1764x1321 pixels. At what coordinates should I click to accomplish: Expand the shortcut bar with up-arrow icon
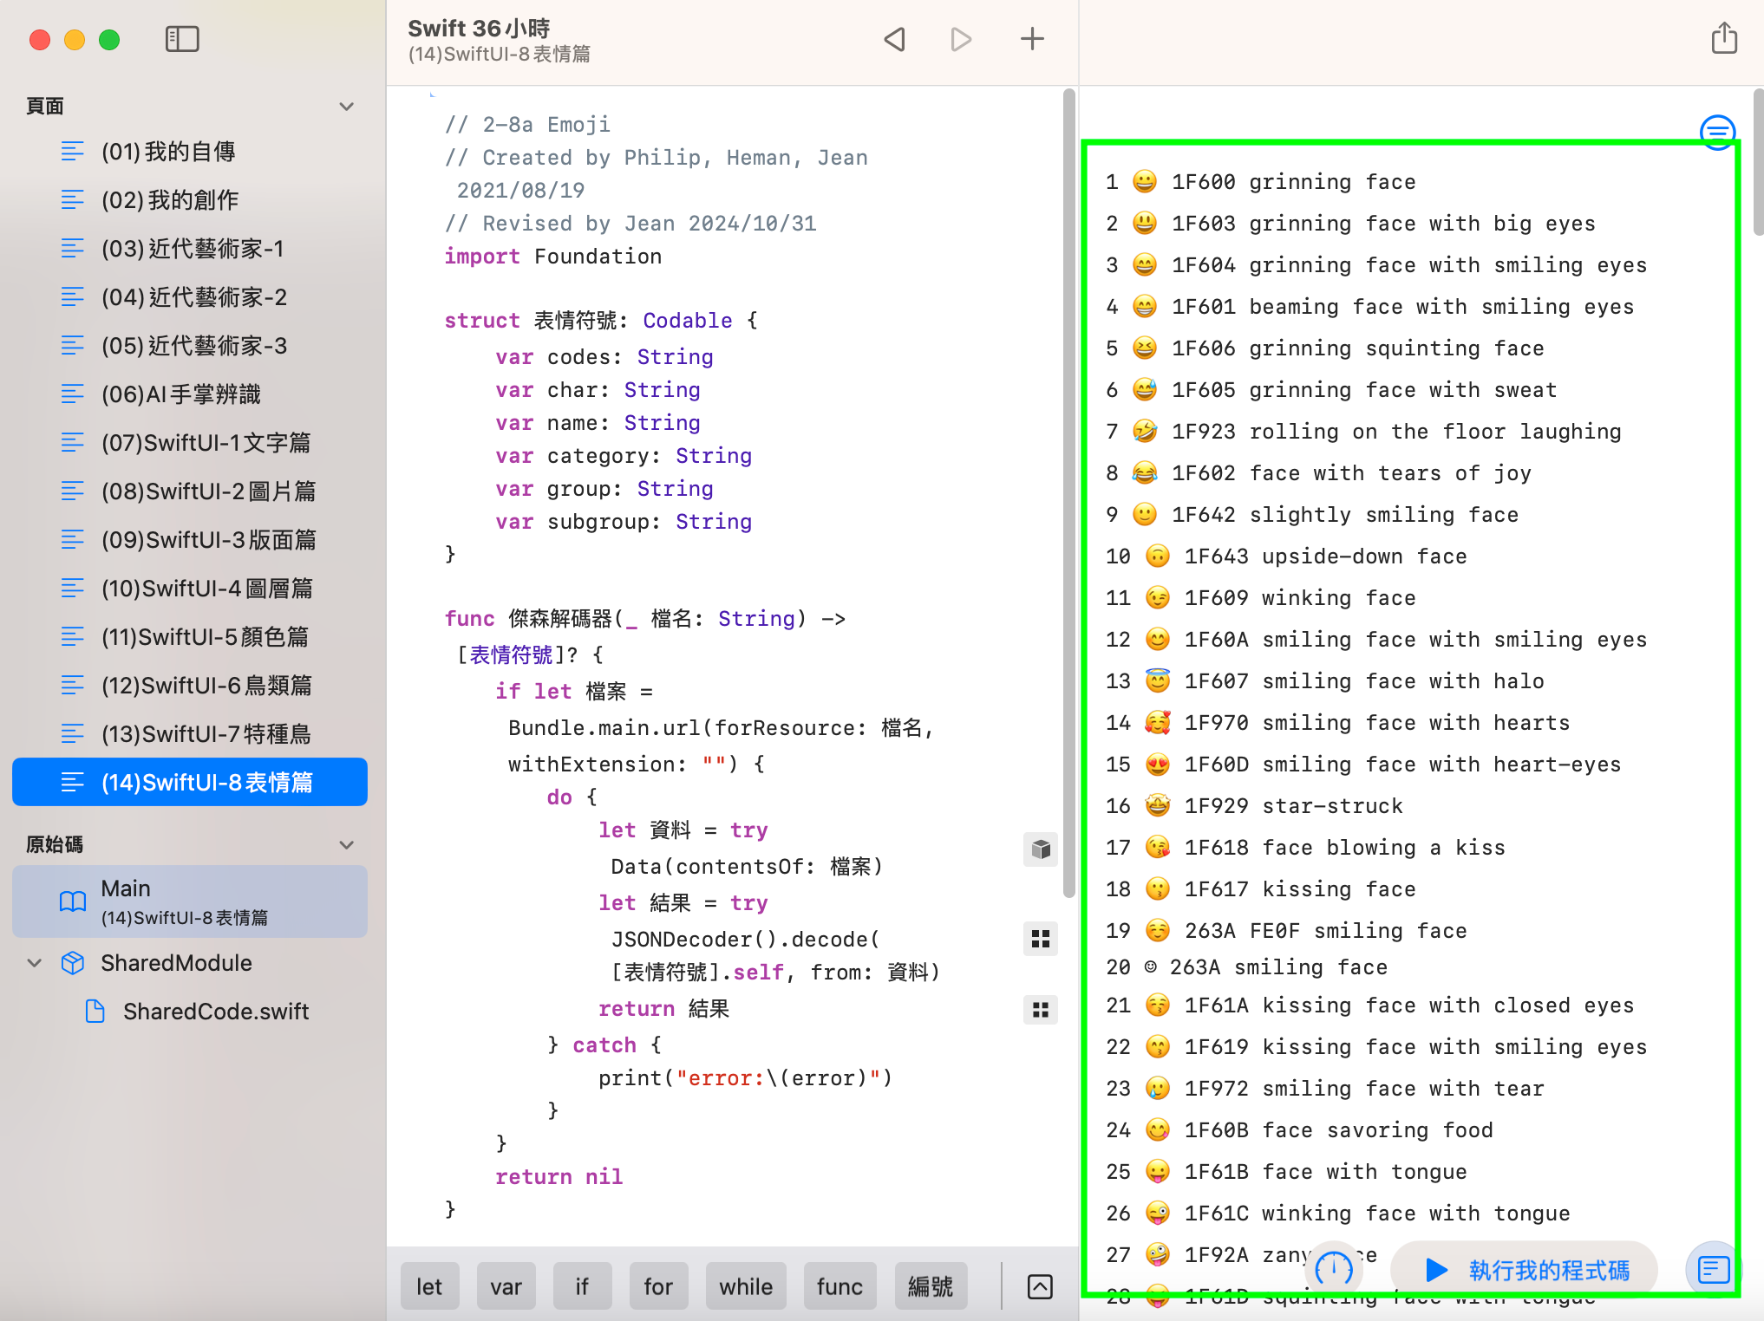[1040, 1286]
